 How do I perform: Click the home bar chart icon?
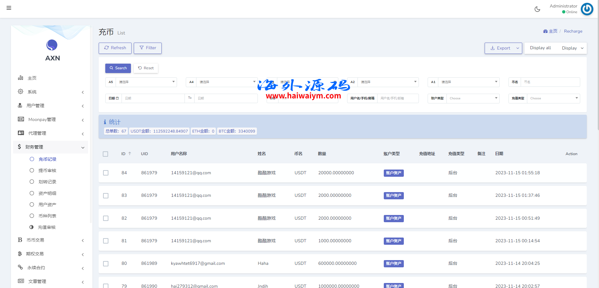click(x=21, y=78)
